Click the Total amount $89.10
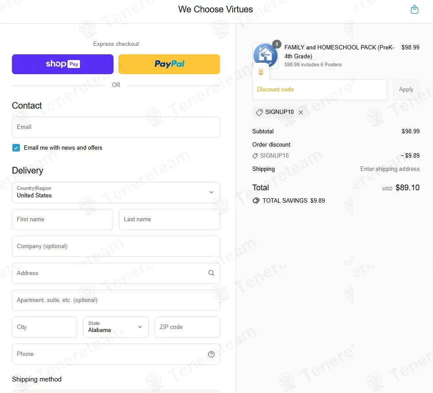The width and height of the screenshot is (433, 393). coord(407,188)
